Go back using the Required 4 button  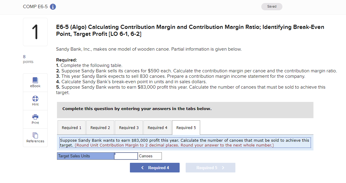click(155, 167)
